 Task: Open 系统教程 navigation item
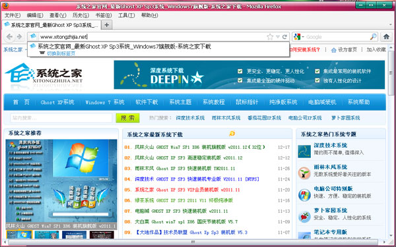coord(214,102)
